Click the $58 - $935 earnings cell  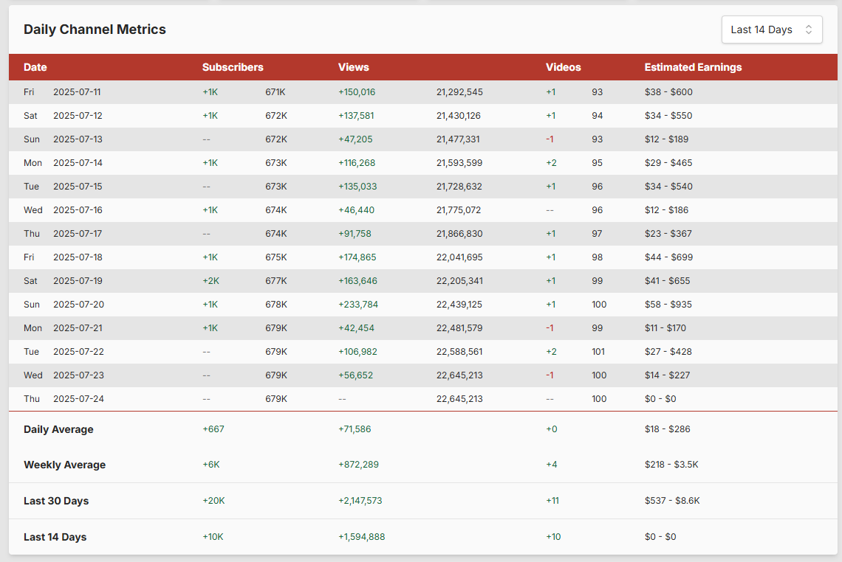tap(668, 305)
